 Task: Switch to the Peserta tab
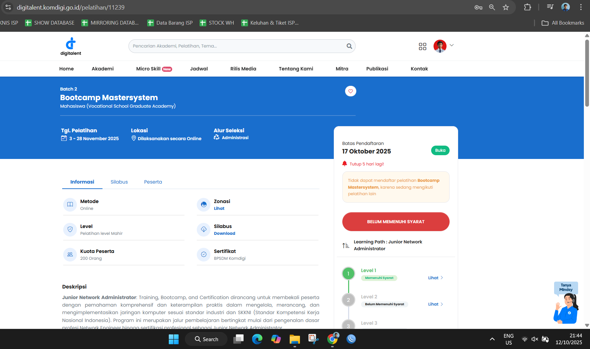(153, 182)
